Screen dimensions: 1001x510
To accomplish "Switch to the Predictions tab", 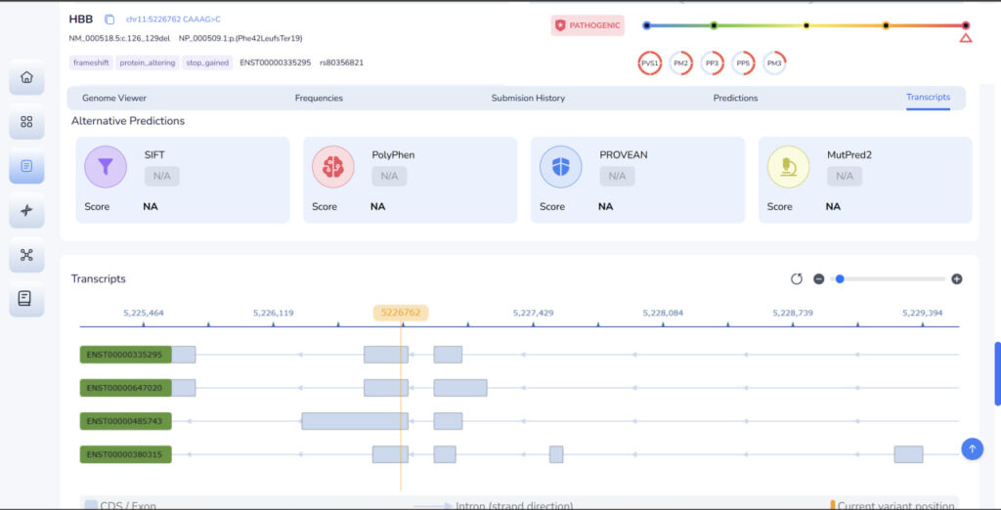I will pos(735,99).
